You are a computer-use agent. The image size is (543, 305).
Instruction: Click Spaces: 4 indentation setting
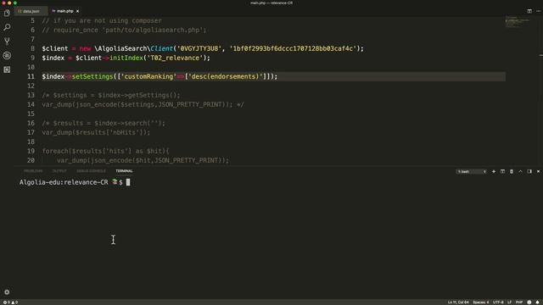point(481,302)
